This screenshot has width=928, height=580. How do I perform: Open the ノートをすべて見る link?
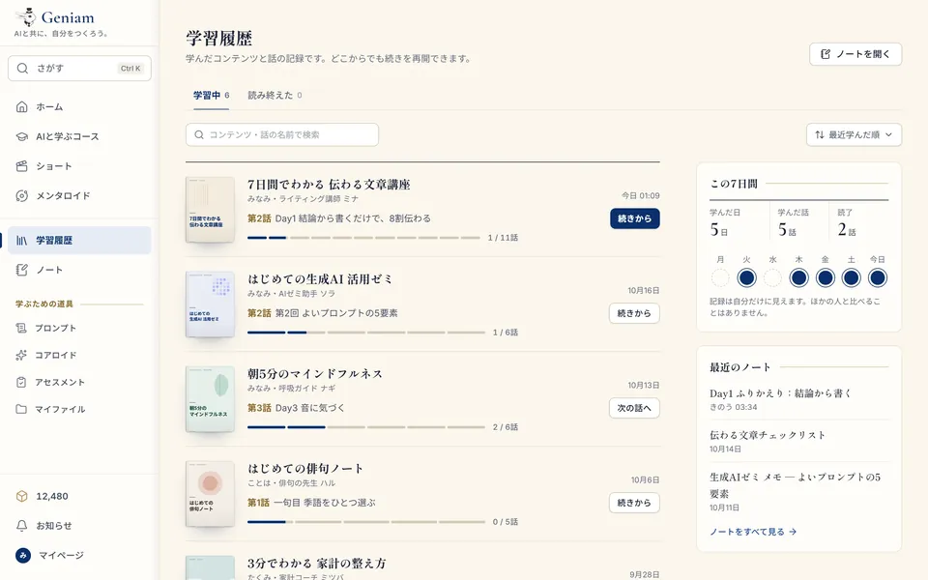[753, 532]
